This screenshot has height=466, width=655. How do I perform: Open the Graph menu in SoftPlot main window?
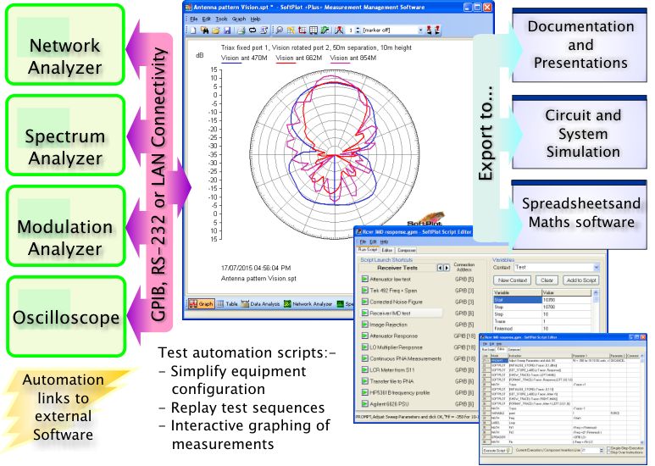[x=239, y=19]
